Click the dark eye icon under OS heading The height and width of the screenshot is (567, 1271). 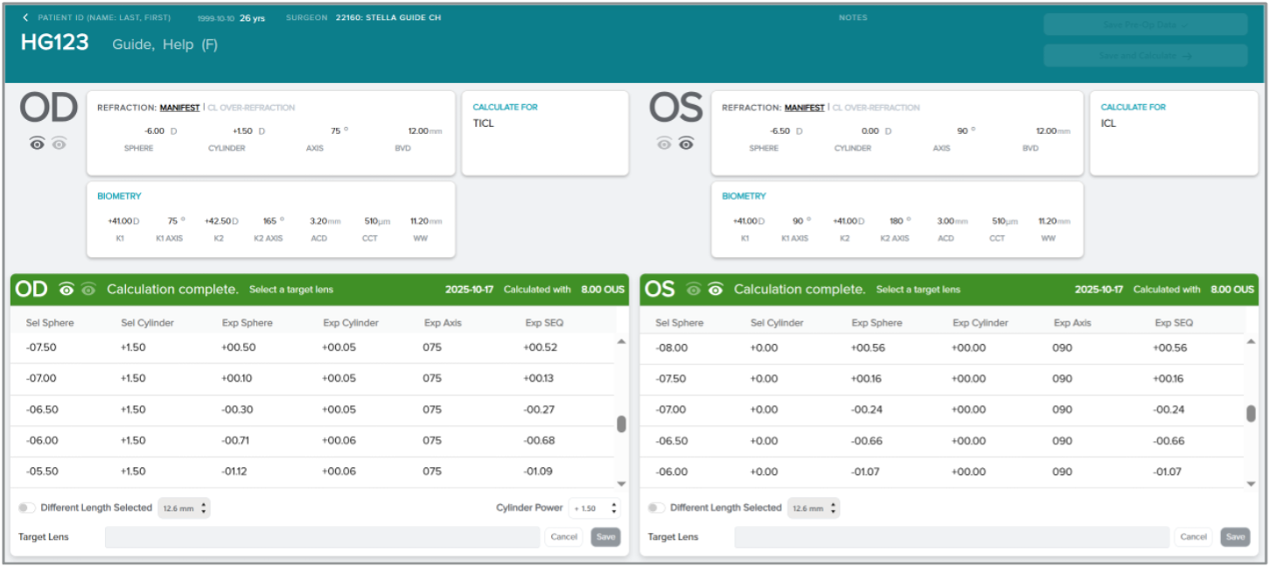[x=686, y=144]
